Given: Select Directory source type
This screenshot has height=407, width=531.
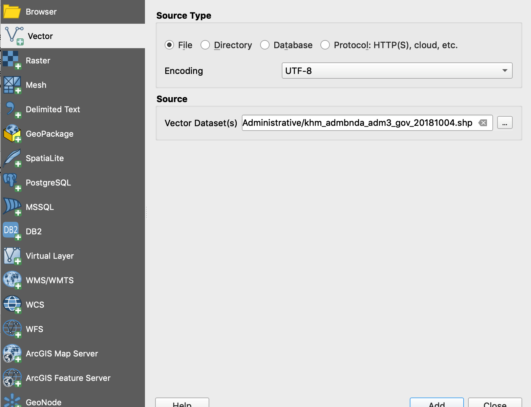Looking at the screenshot, I should point(205,45).
